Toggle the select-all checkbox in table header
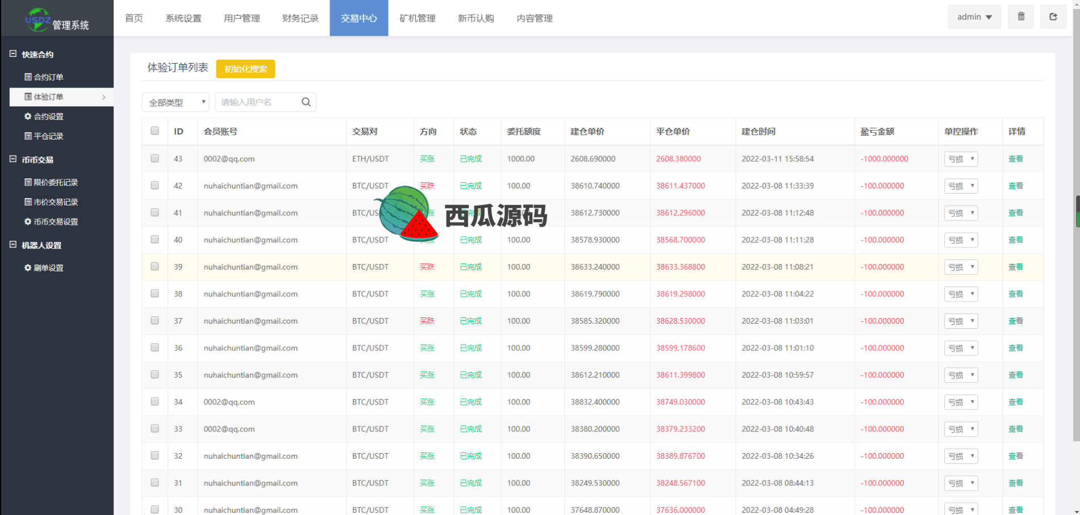 155,131
